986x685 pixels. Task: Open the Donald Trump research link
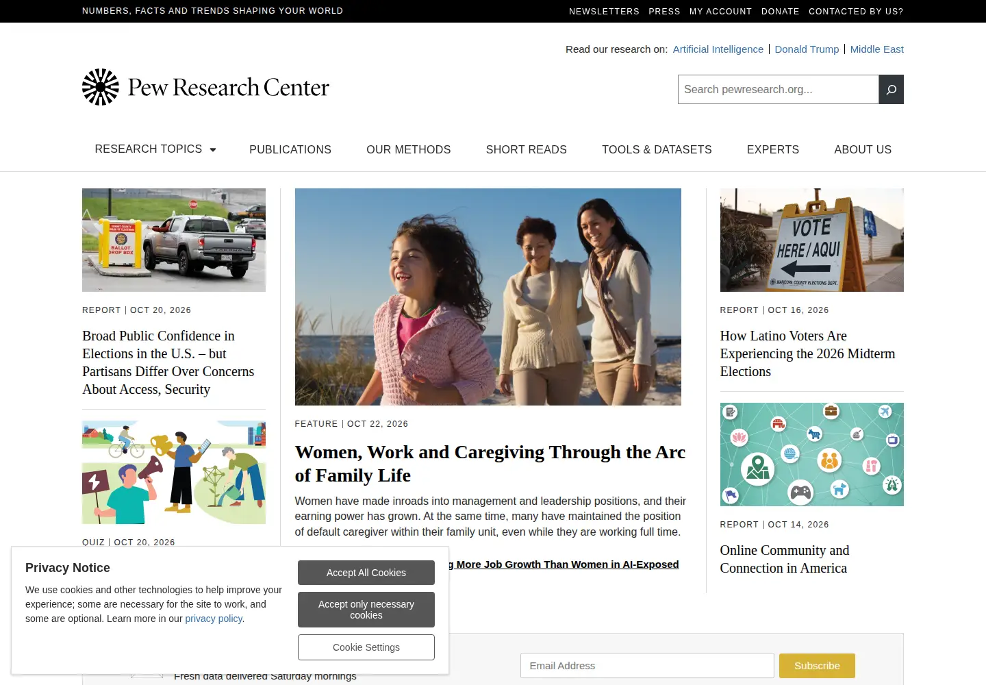click(x=807, y=49)
